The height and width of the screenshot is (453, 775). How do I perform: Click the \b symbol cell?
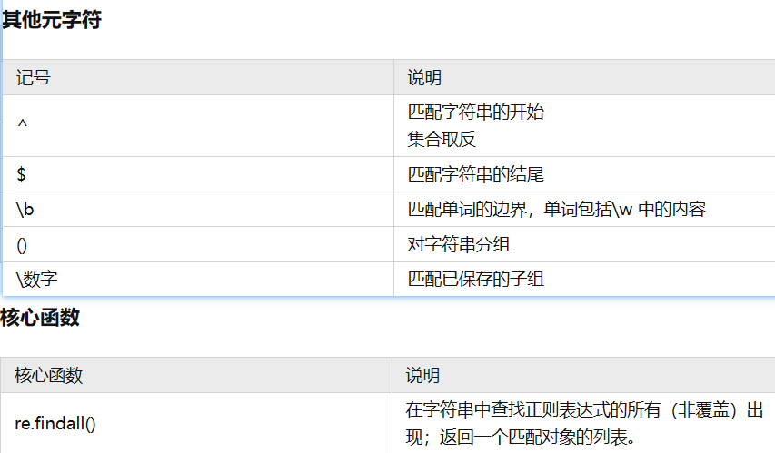point(25,210)
